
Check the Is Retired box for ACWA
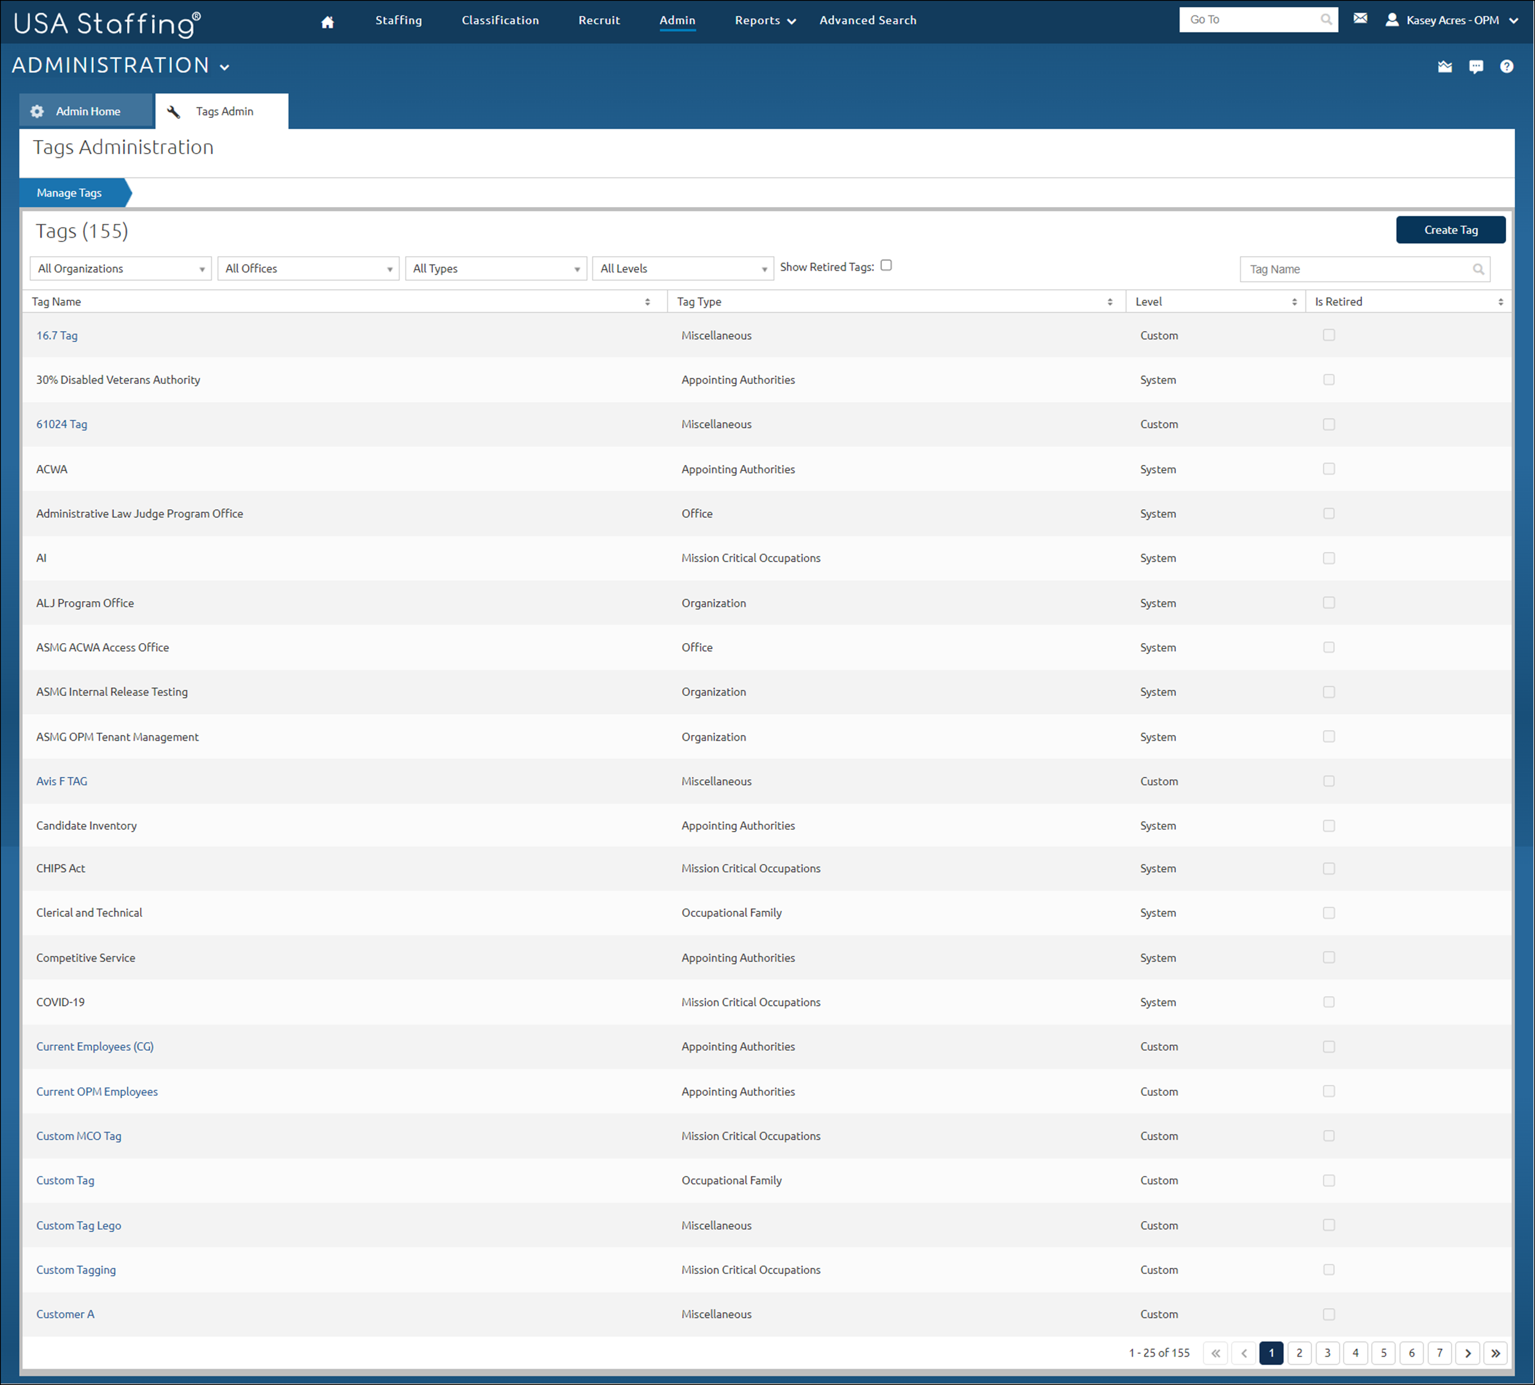(x=1329, y=469)
